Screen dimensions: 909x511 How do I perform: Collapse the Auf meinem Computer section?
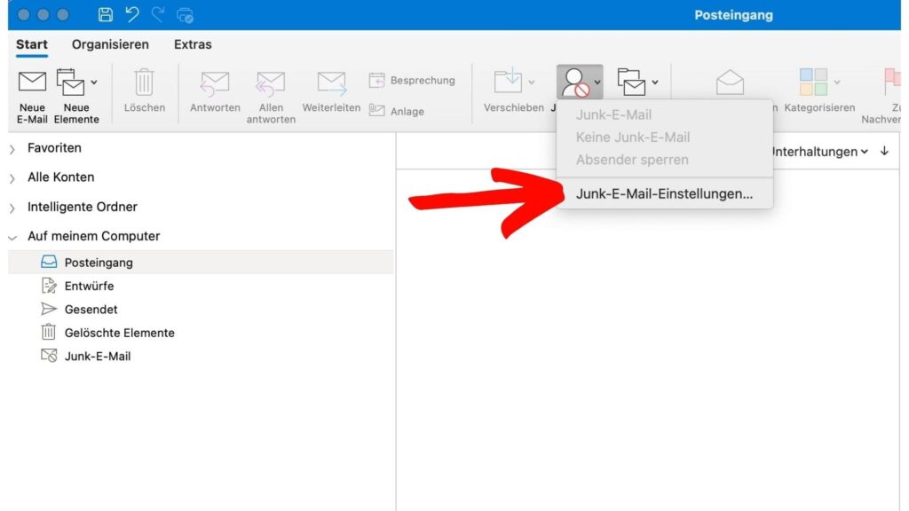click(12, 238)
